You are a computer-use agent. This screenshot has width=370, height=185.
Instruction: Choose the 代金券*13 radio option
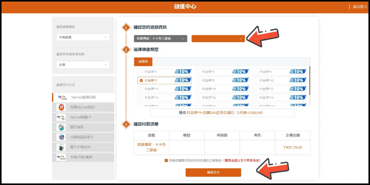141,89
